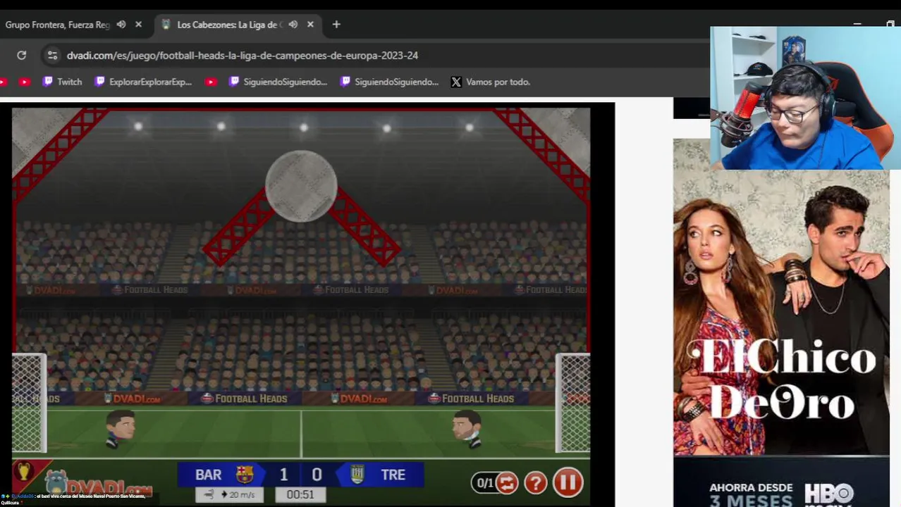Open the Siguiendo bookmark right before the X bookmark

(389, 82)
